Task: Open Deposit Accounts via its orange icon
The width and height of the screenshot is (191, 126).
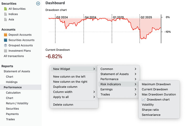Action: click(6, 35)
